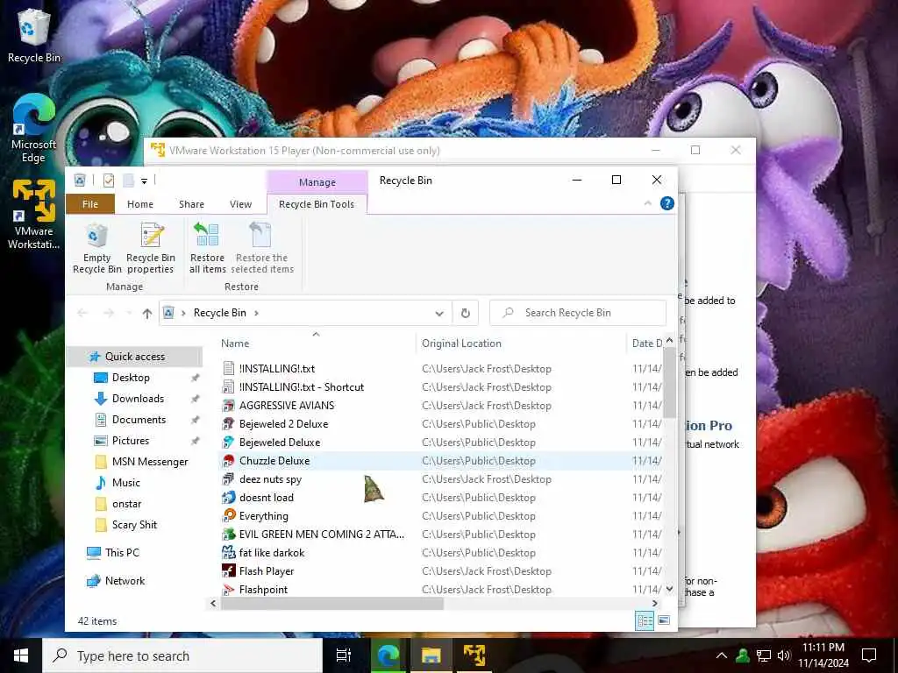Image resolution: width=898 pixels, height=673 pixels.
Task: Click Empty Recycle Bin ribbon icon
Action: click(x=96, y=248)
